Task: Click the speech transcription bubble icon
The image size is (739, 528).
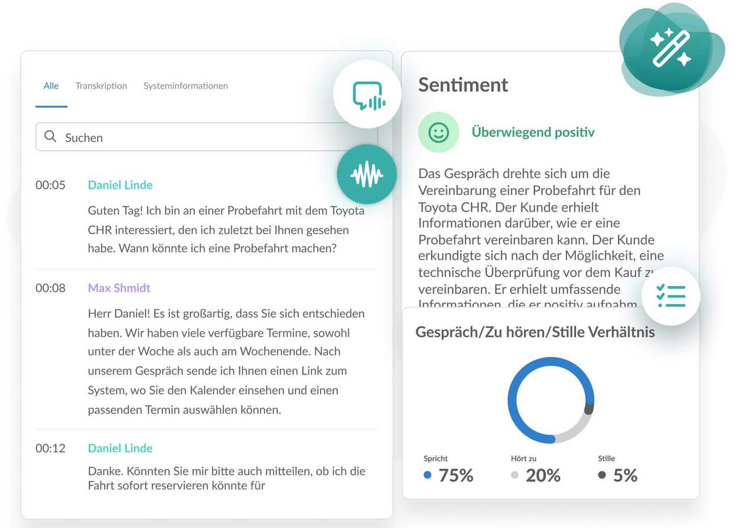Action: click(x=368, y=95)
